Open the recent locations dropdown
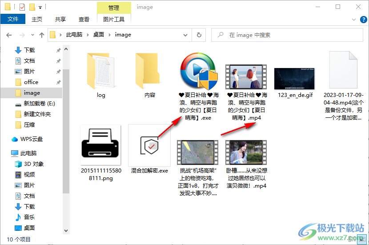Viewport: 369px width, 245px height. pyautogui.click(x=32, y=35)
